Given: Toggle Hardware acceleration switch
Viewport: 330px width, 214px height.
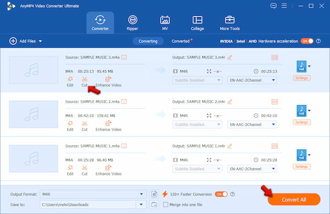Looking at the screenshot, I should click(307, 41).
